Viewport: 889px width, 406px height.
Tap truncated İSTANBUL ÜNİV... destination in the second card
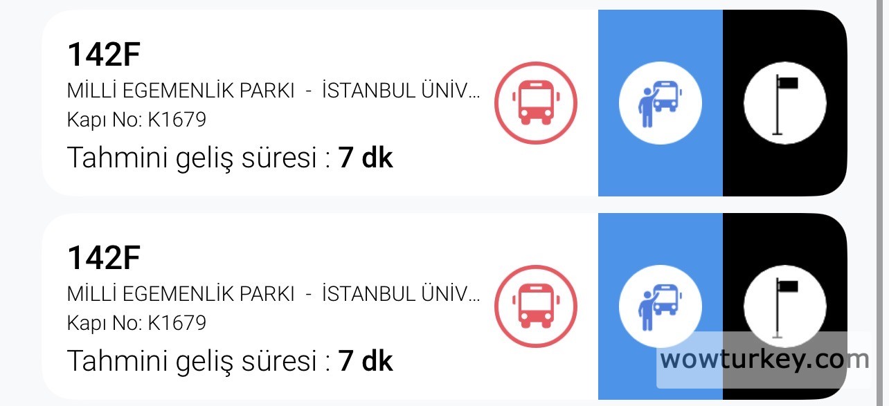(x=400, y=295)
